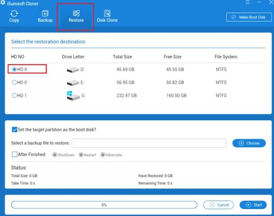Select the Restore tab
This screenshot has height=216, width=274.
76,16
